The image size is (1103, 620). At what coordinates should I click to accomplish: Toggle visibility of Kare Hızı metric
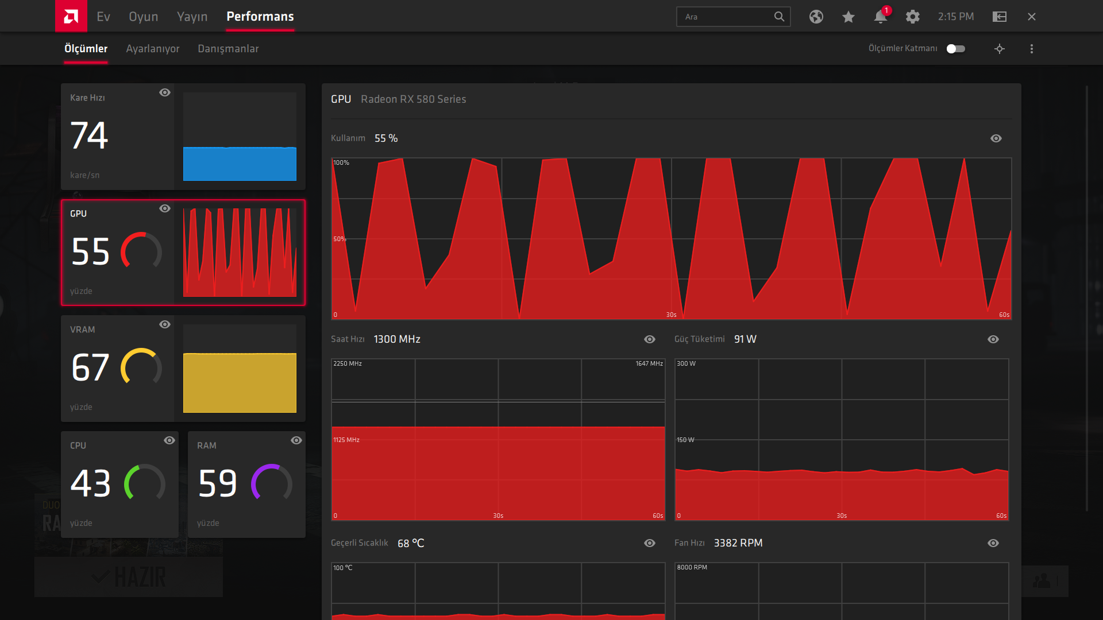click(165, 92)
